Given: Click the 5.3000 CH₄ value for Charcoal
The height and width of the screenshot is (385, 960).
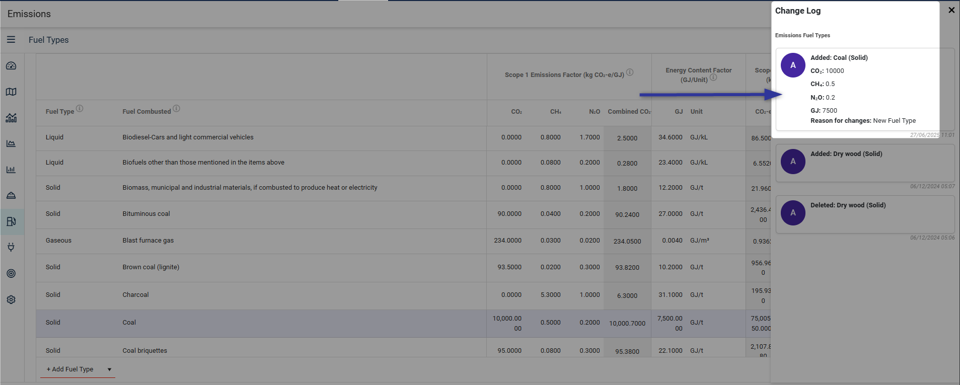Looking at the screenshot, I should click(551, 295).
